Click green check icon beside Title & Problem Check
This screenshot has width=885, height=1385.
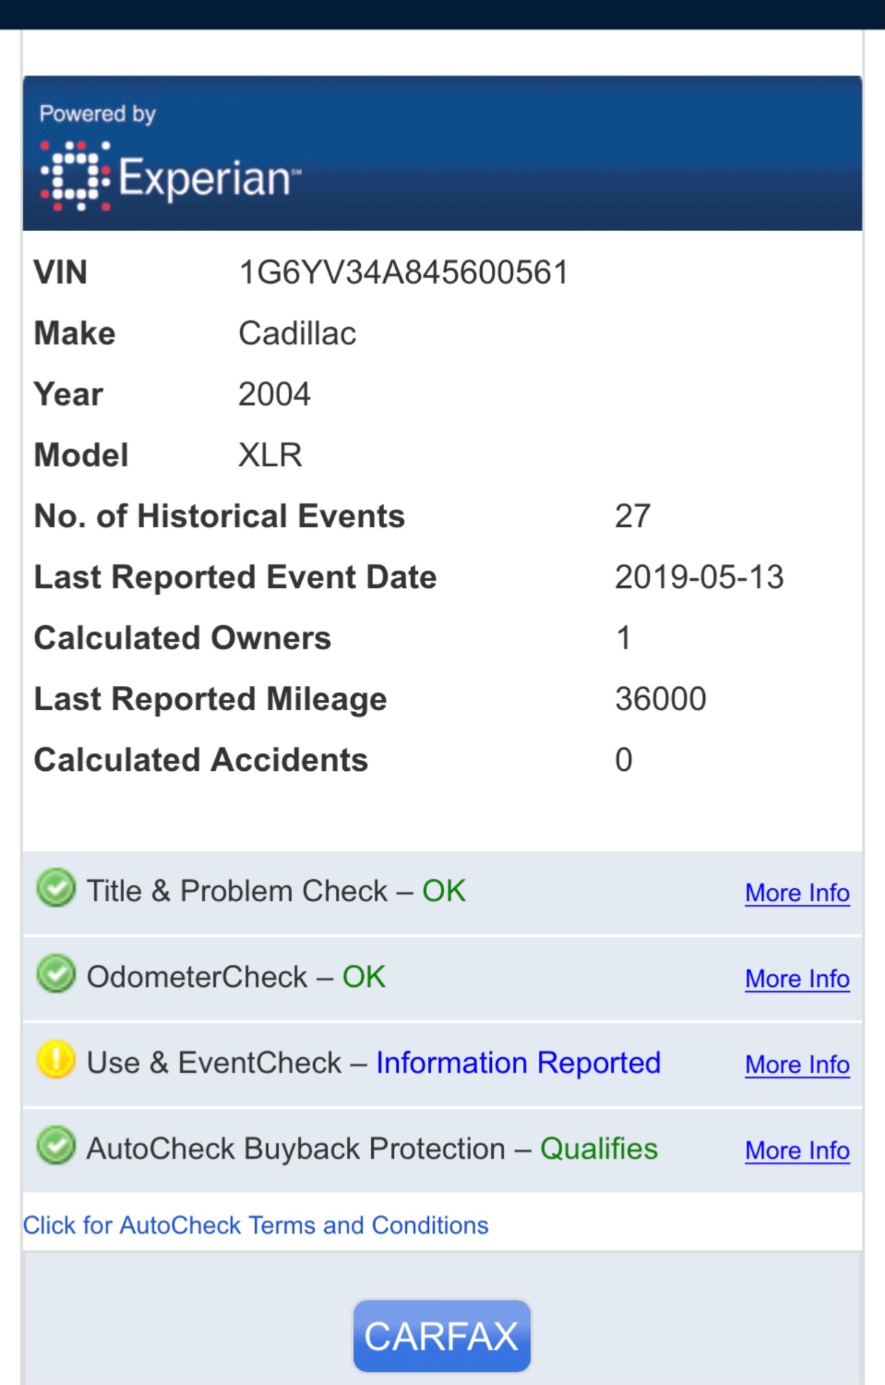(56, 887)
